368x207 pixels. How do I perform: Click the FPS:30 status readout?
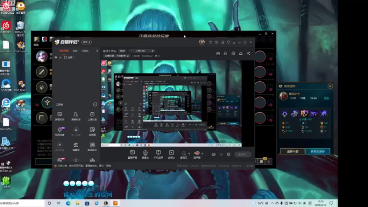click(x=195, y=166)
